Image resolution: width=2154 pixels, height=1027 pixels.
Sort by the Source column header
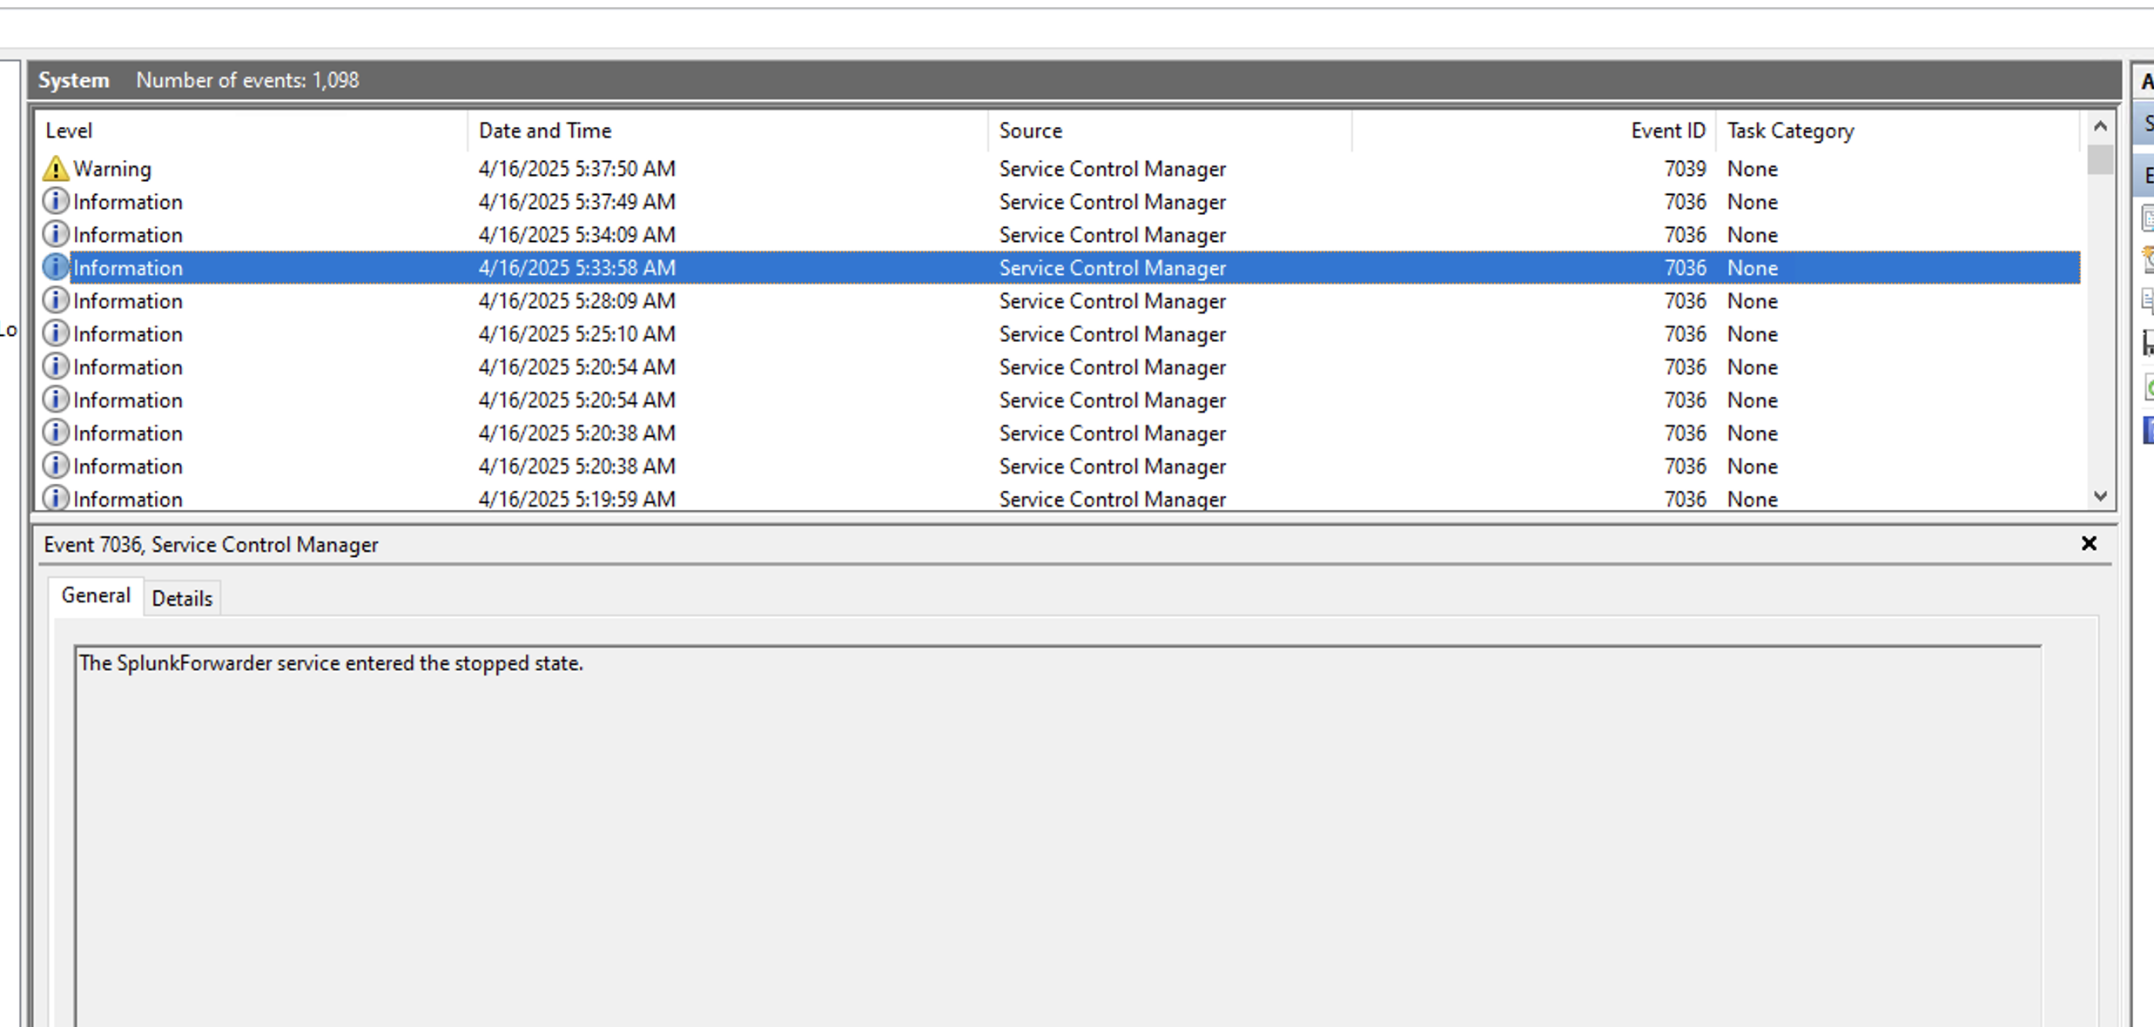click(x=1031, y=130)
